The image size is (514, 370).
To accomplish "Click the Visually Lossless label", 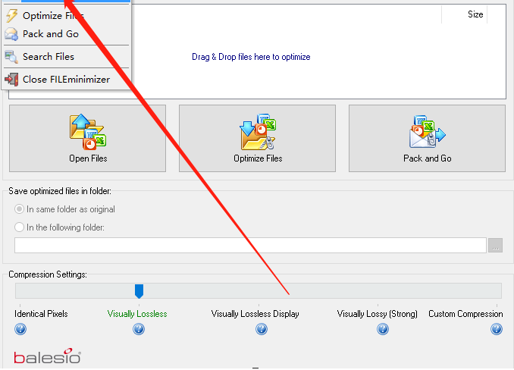I will [137, 314].
